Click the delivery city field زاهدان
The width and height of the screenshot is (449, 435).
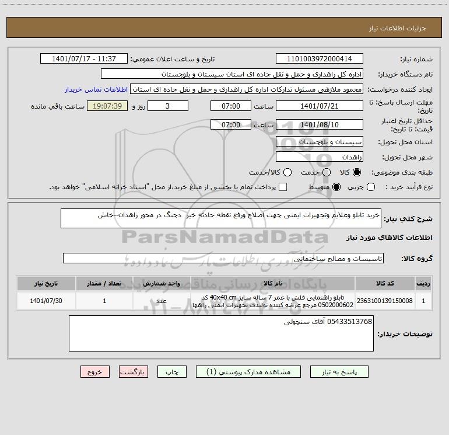(x=320, y=157)
